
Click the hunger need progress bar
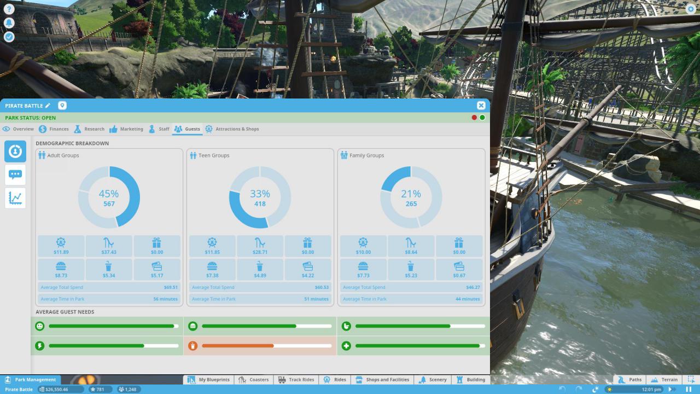tap(267, 326)
